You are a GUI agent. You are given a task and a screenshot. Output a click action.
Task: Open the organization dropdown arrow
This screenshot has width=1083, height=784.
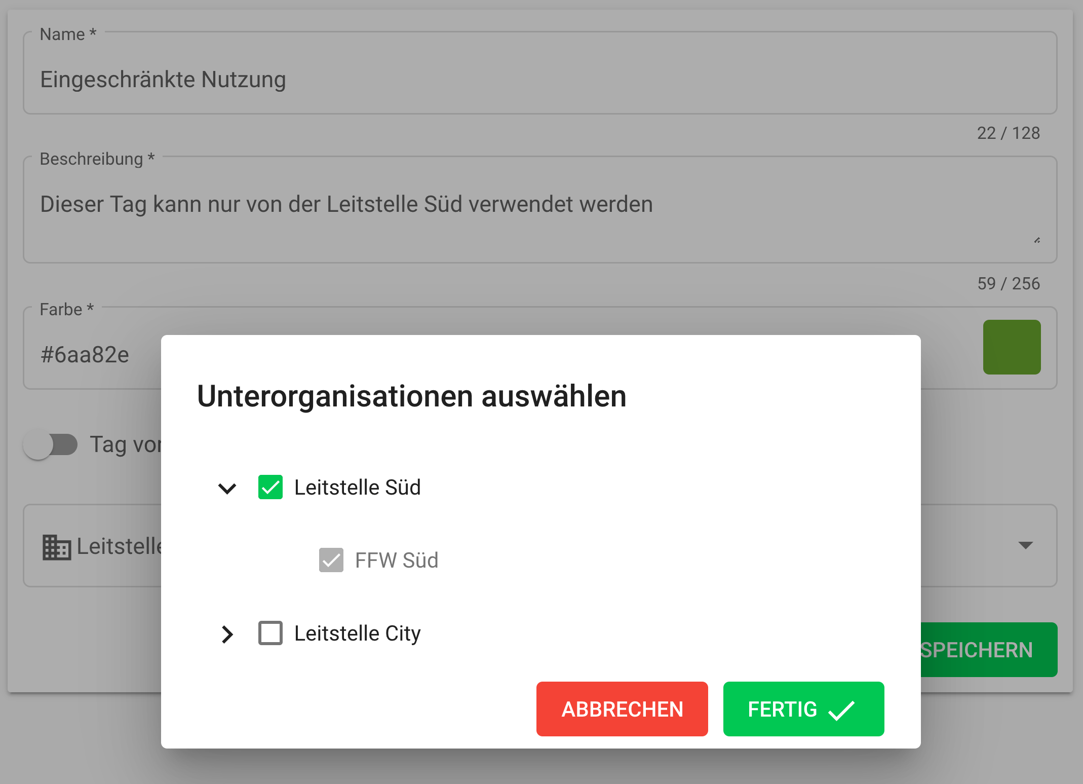click(x=1025, y=545)
